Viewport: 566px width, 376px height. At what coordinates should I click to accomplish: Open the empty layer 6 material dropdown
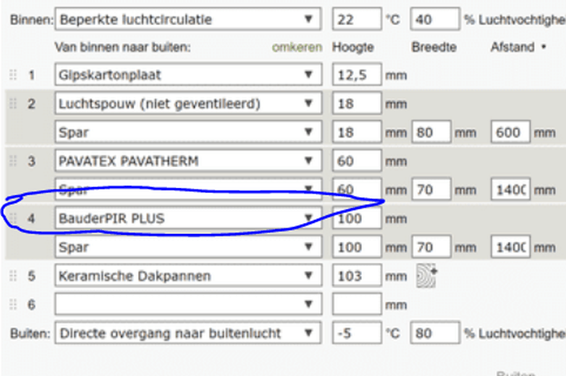click(188, 304)
